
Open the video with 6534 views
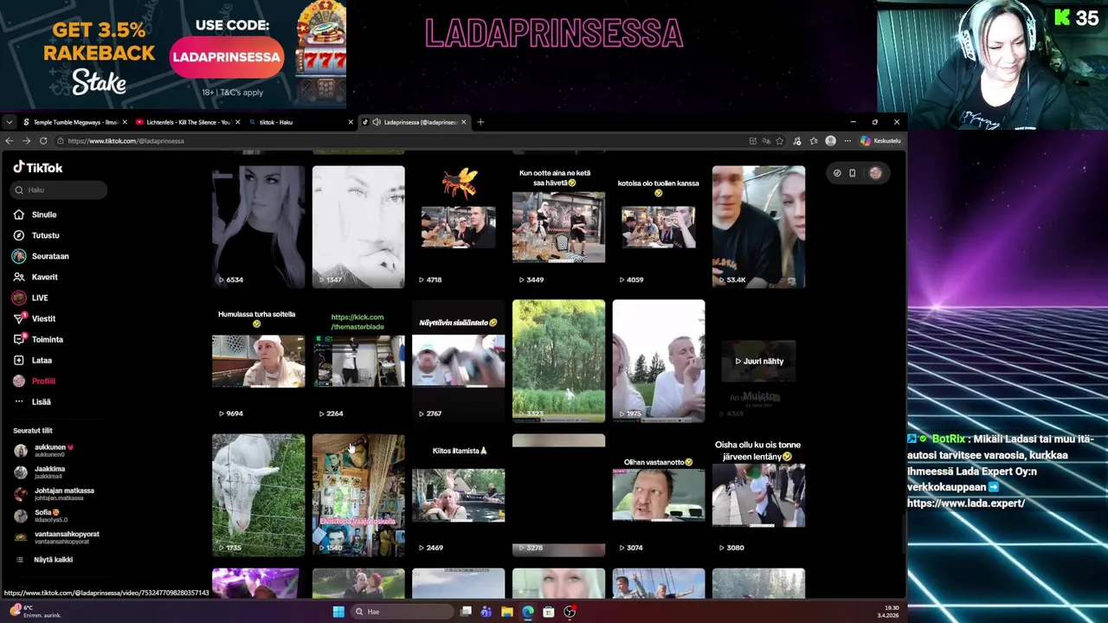coord(258,227)
